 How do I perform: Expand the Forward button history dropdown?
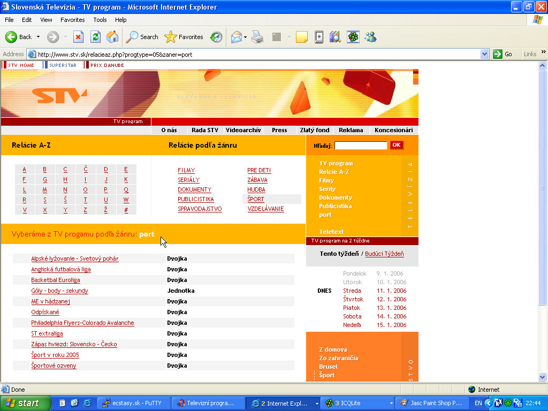click(65, 37)
